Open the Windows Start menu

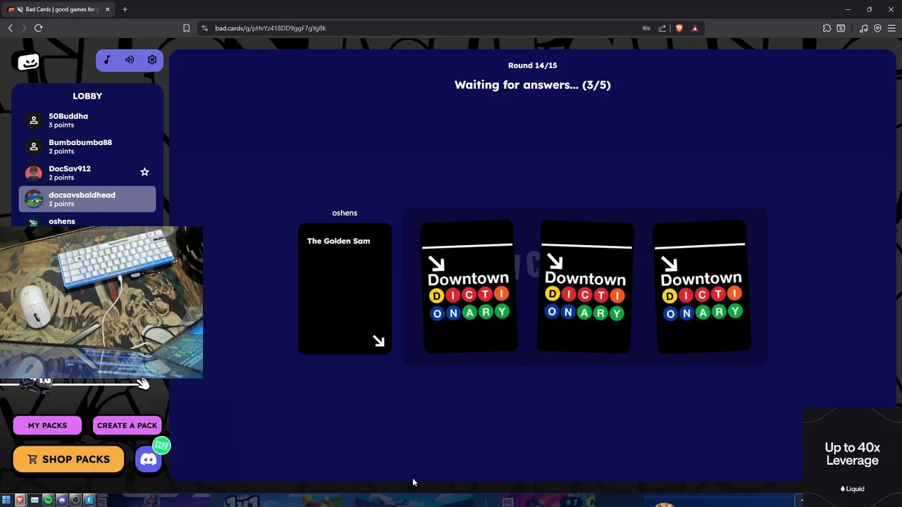(6, 500)
